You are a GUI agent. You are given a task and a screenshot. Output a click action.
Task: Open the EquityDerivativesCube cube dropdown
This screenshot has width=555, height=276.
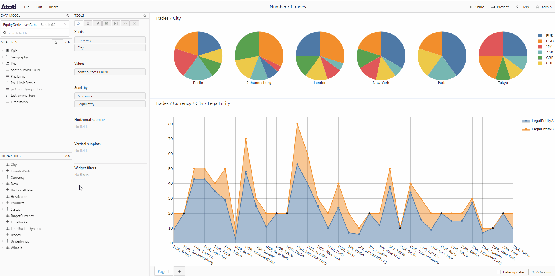point(35,24)
